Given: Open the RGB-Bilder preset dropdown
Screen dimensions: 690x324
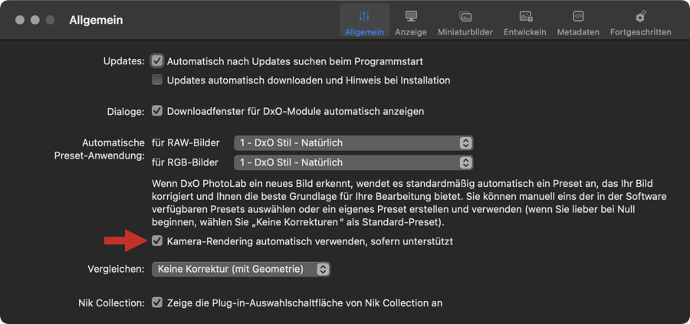Looking at the screenshot, I should [353, 162].
